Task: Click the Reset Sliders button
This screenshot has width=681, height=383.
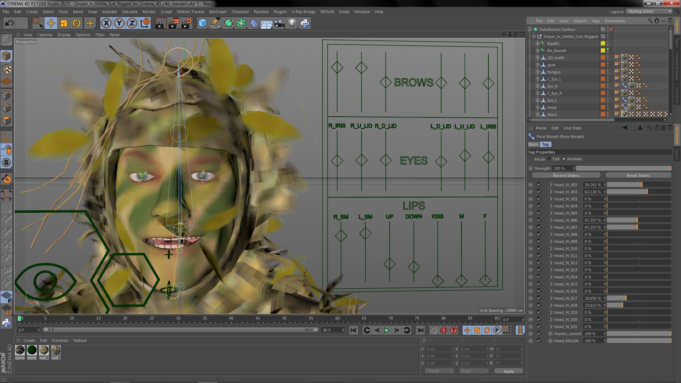Action: click(638, 176)
